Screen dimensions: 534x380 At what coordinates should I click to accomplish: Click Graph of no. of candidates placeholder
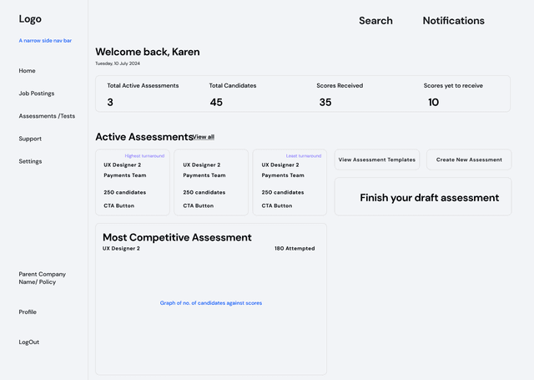click(x=211, y=303)
